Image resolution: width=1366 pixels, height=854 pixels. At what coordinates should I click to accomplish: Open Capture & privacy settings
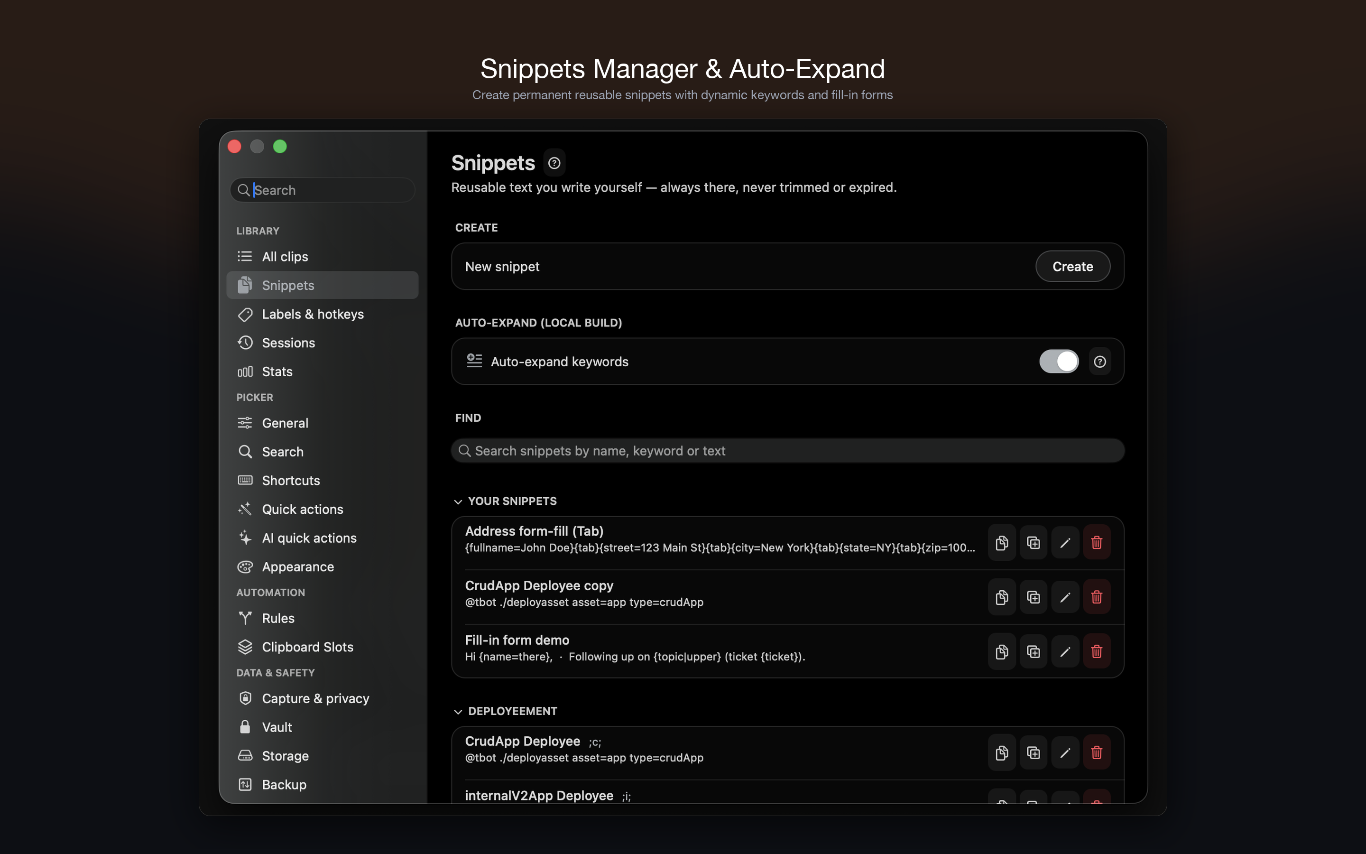[x=323, y=699]
